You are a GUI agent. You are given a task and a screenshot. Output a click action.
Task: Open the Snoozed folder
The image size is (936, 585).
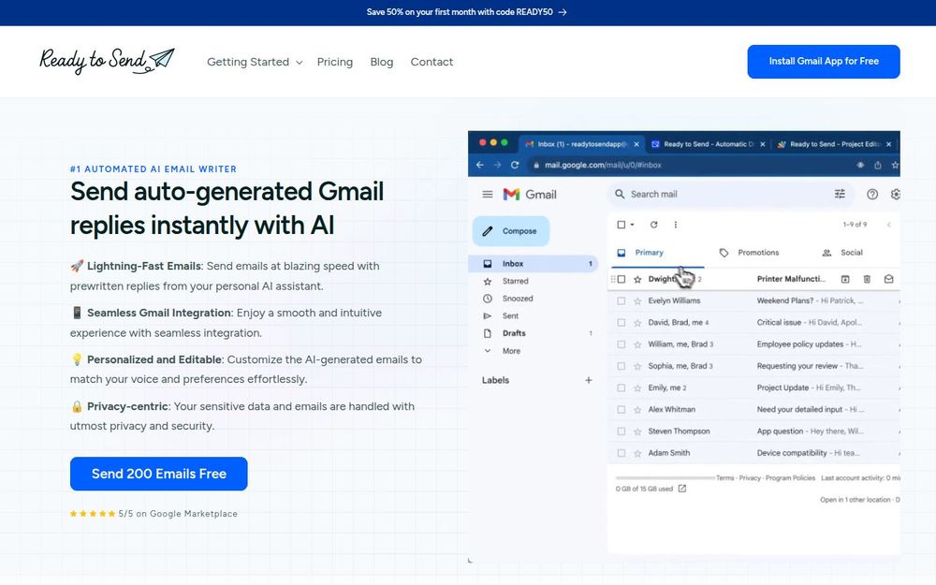coord(517,299)
